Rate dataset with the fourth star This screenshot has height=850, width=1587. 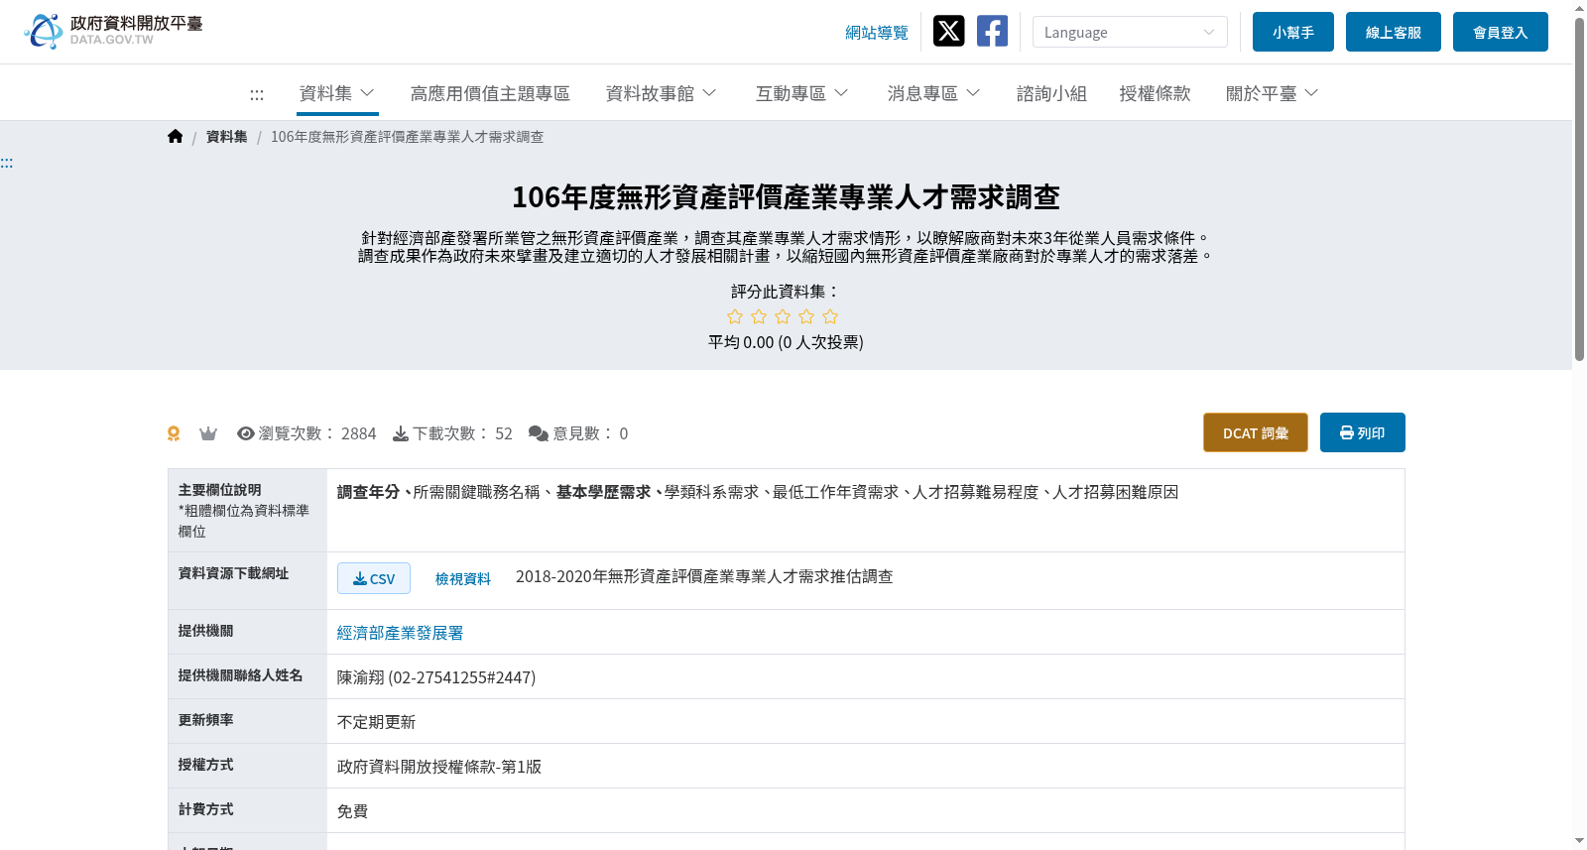click(x=806, y=316)
